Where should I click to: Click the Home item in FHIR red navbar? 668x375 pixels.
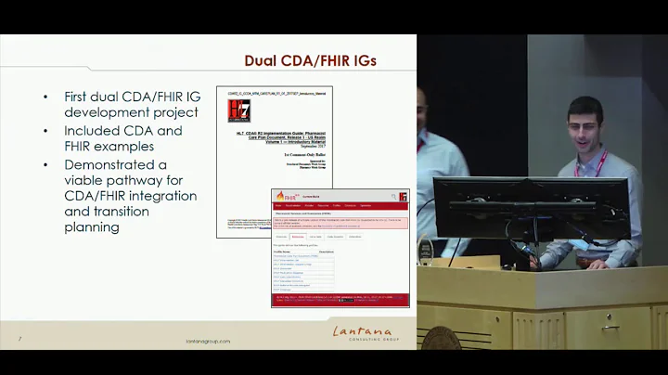[x=278, y=206]
